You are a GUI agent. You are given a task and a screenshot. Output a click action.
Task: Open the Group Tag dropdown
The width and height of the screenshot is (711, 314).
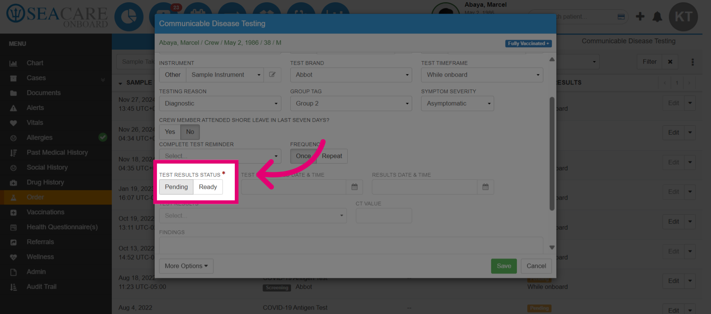click(x=351, y=103)
